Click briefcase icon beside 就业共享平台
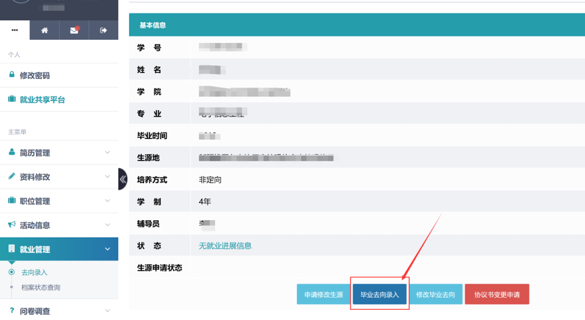 (x=12, y=99)
